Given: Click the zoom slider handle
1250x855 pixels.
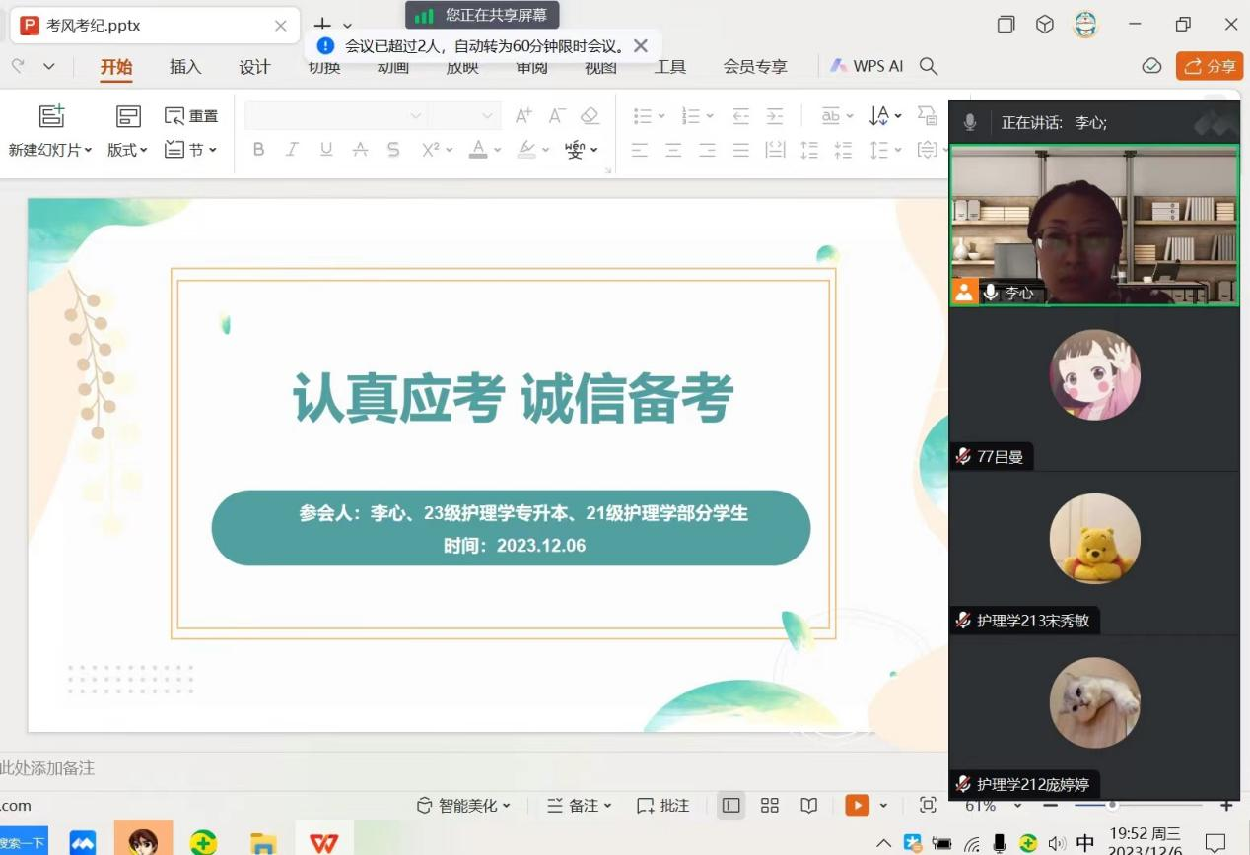Looking at the screenshot, I should [x=1112, y=806].
